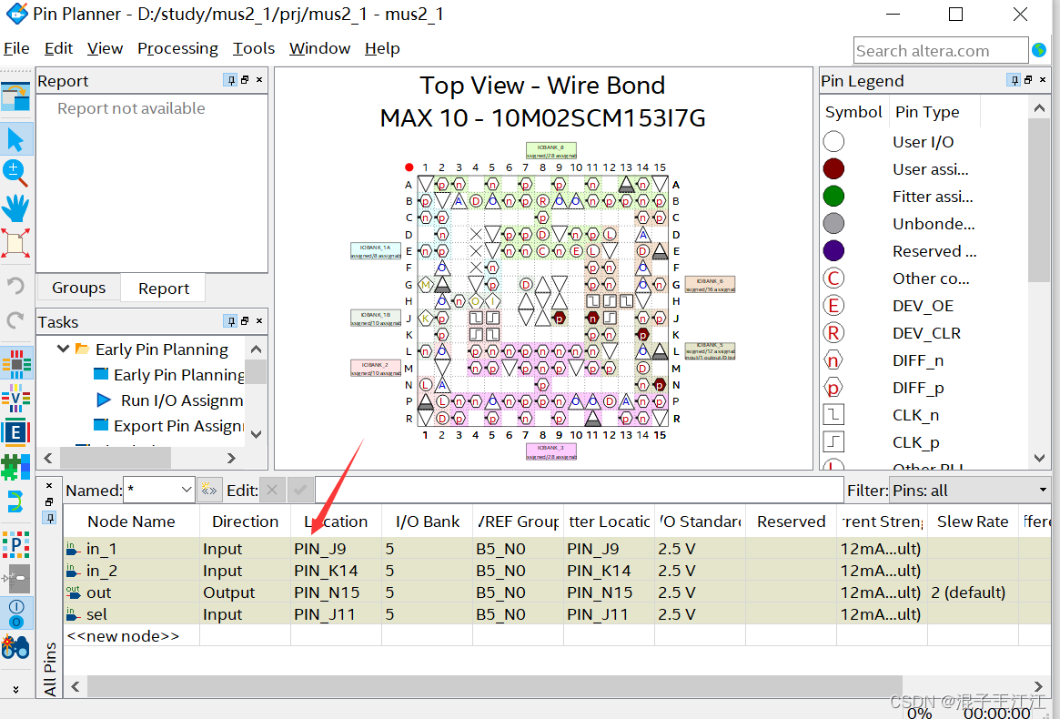Select the pointer selection tool

[x=15, y=139]
